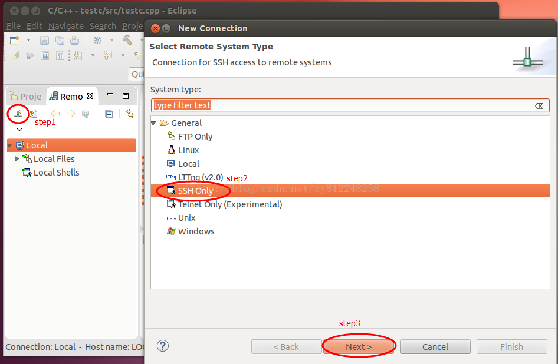Toggle the Link with Editor icon
558x364 pixels.
[x=130, y=114]
